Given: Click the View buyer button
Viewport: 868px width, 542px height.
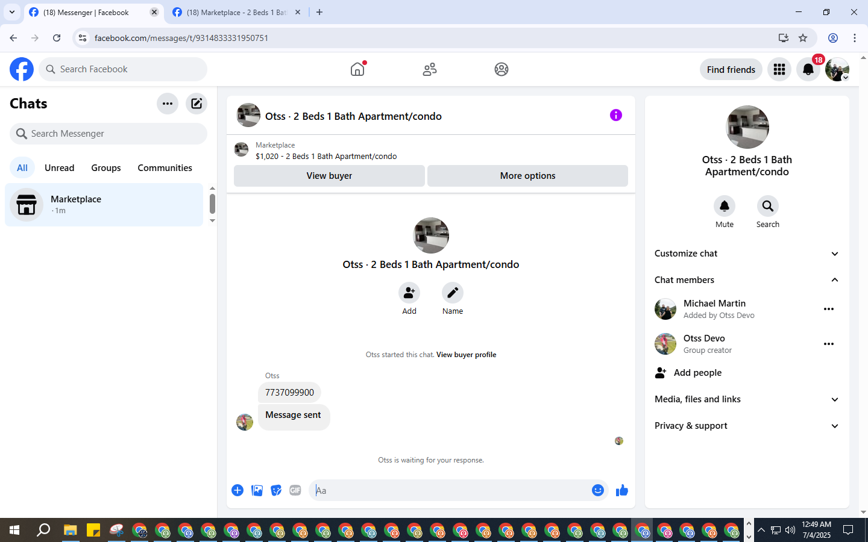Looking at the screenshot, I should click(x=329, y=176).
